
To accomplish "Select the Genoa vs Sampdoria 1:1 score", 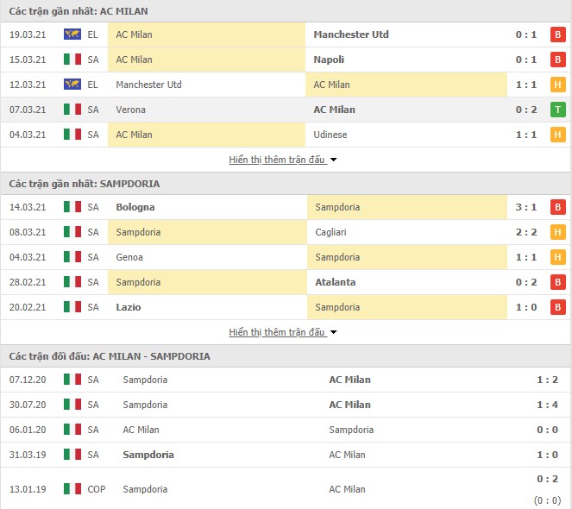I will click(526, 257).
